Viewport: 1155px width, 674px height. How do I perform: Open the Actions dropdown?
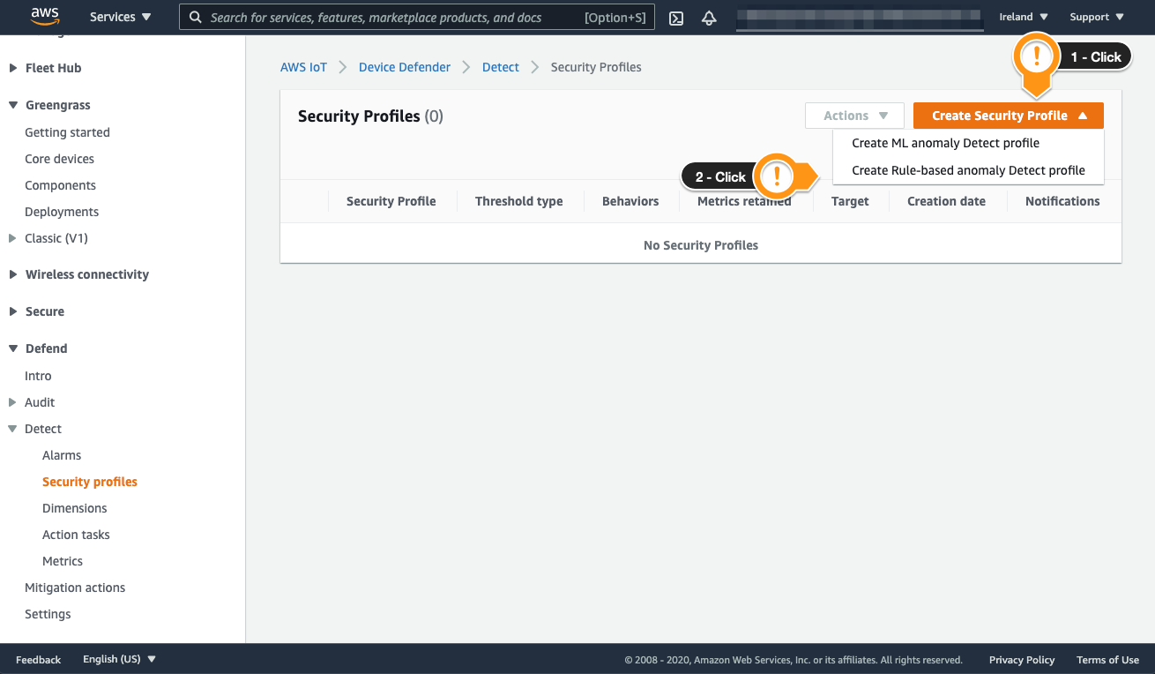point(854,116)
